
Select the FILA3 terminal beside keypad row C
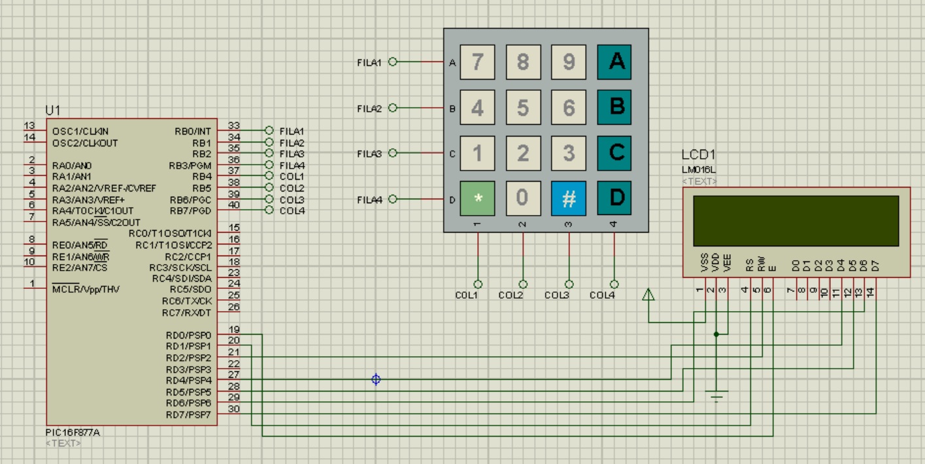393,154
